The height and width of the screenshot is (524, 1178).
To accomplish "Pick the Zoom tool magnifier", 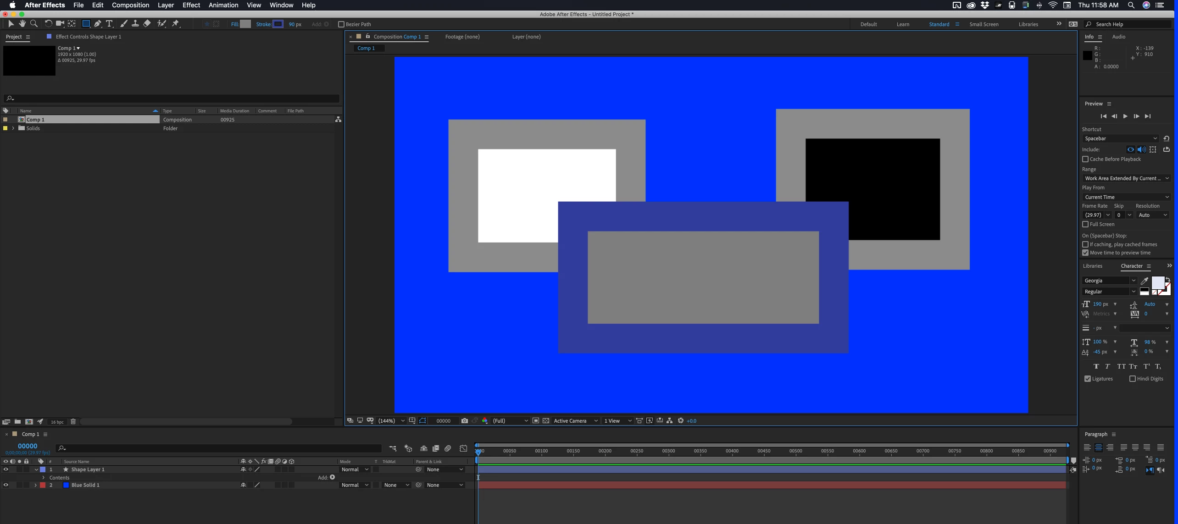I will point(33,24).
